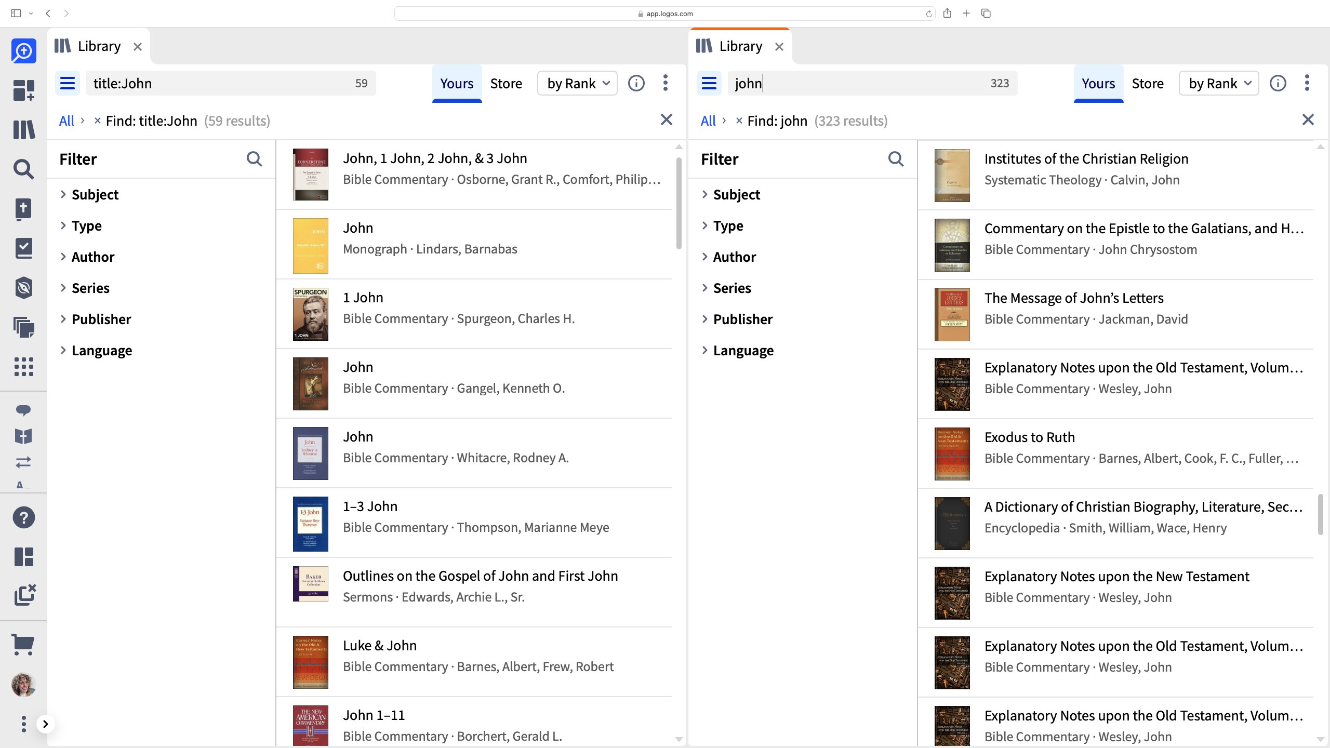Clear right Library filter bar with X
Screen dimensions: 1330x748
point(1308,119)
